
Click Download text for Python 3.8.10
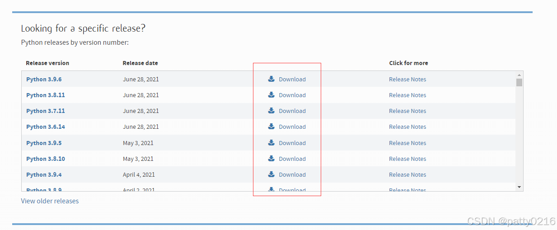point(292,159)
